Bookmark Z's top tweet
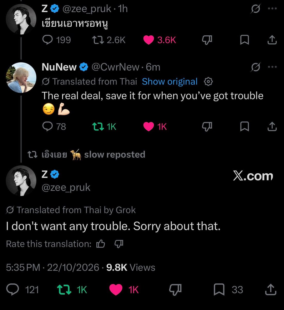Viewport: 284px width, 310px height. tap(244, 40)
